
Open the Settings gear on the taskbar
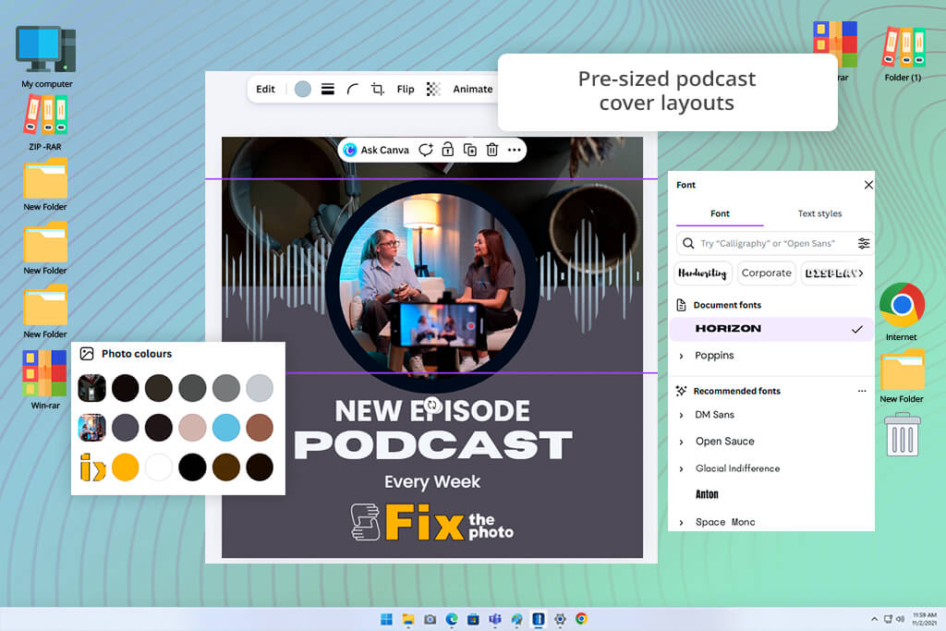(x=560, y=619)
